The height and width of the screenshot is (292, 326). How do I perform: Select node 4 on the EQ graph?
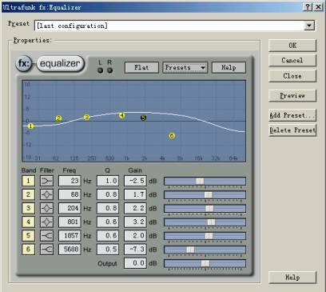click(122, 115)
